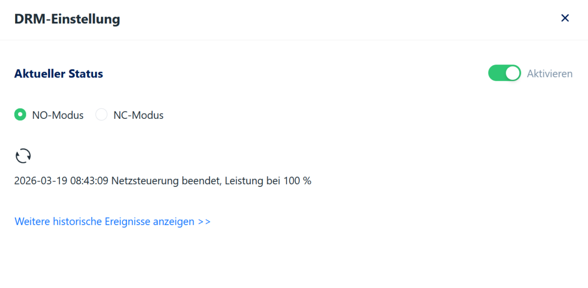The width and height of the screenshot is (588, 288).
Task: Open Weitere historische Ereignisse anzeigen link
Action: click(x=112, y=221)
